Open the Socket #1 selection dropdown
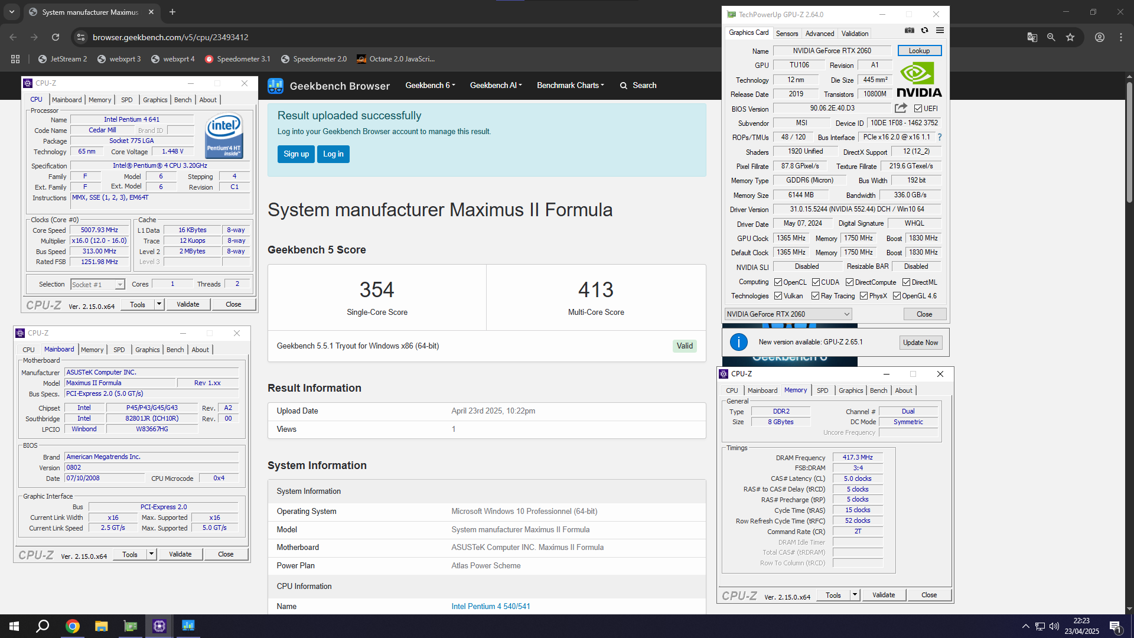The width and height of the screenshot is (1134, 638). 97,285
